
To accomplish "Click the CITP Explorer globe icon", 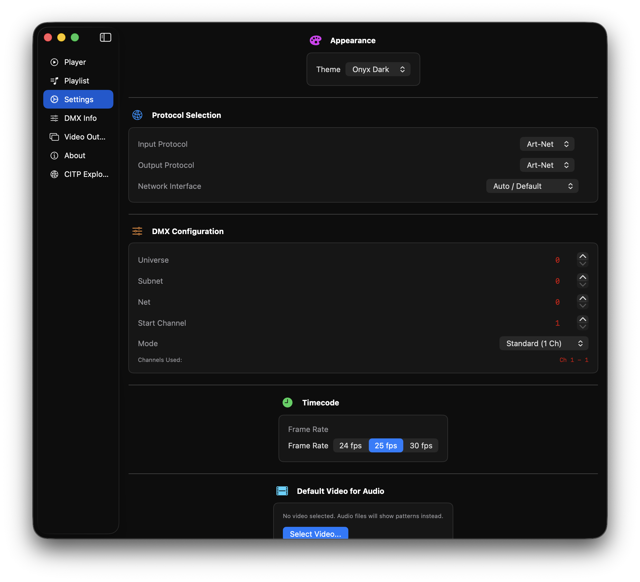I will click(x=54, y=174).
